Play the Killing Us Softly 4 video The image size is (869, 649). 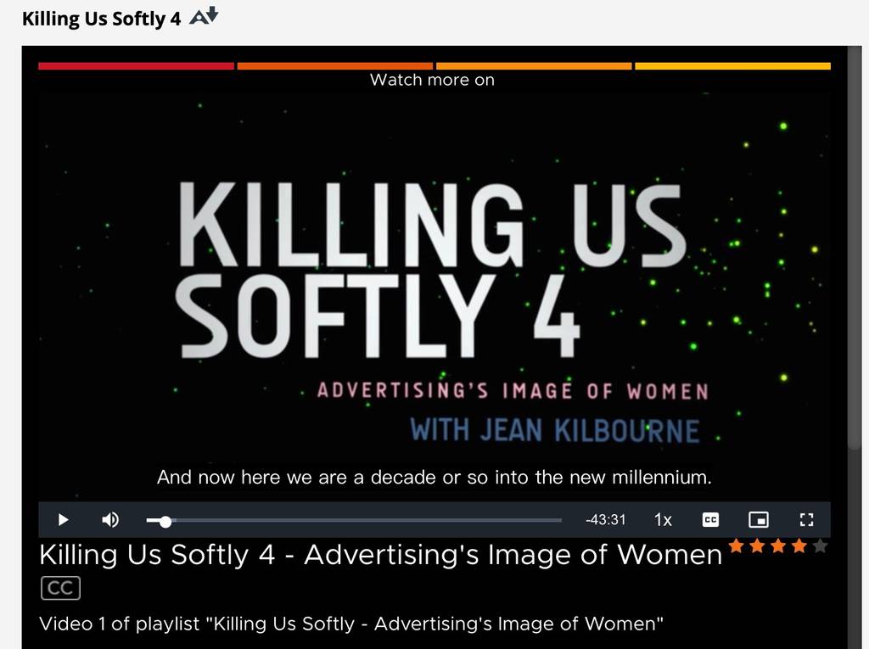63,520
